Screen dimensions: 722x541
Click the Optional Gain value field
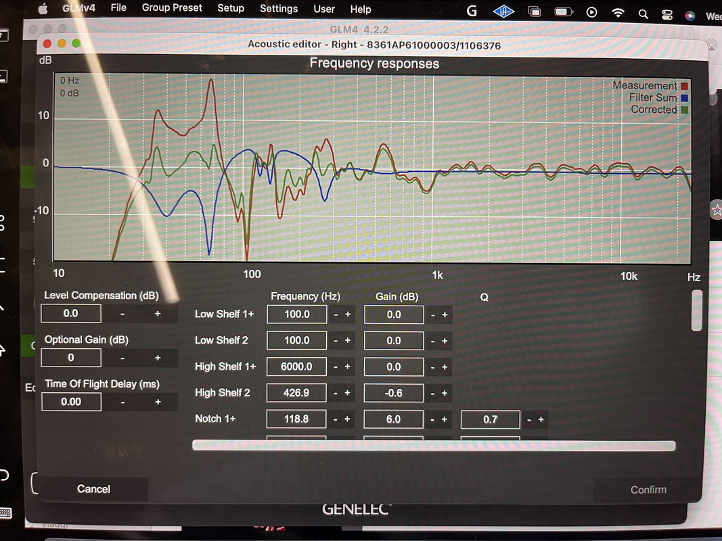[x=71, y=358]
